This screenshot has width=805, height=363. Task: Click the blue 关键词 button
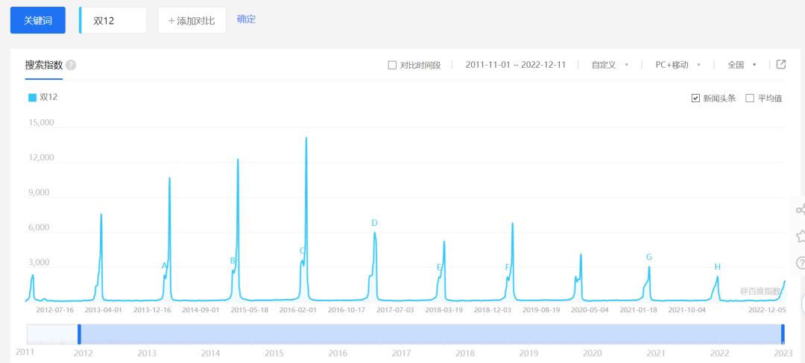(38, 21)
